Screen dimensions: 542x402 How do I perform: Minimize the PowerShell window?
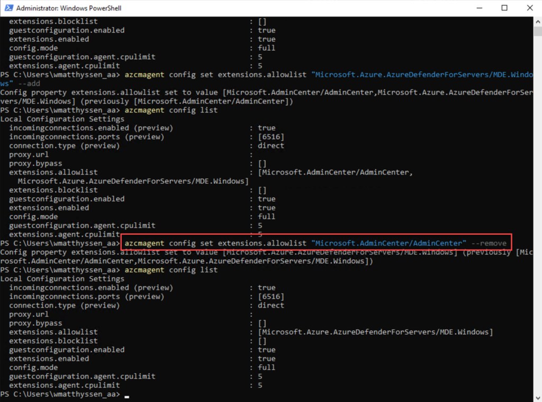coord(480,8)
